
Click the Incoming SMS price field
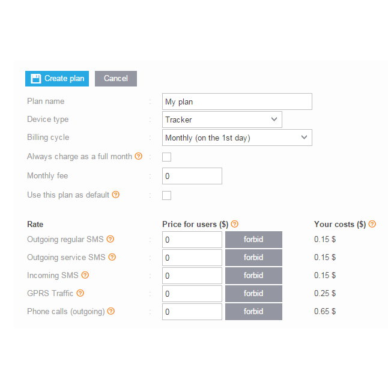tap(192, 276)
